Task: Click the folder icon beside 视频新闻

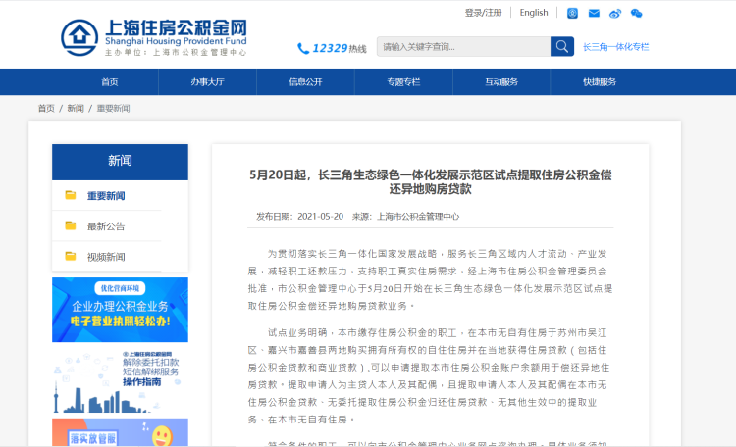Action: [x=71, y=256]
